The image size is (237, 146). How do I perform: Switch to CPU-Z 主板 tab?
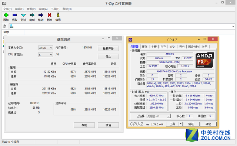[x=154, y=47]
